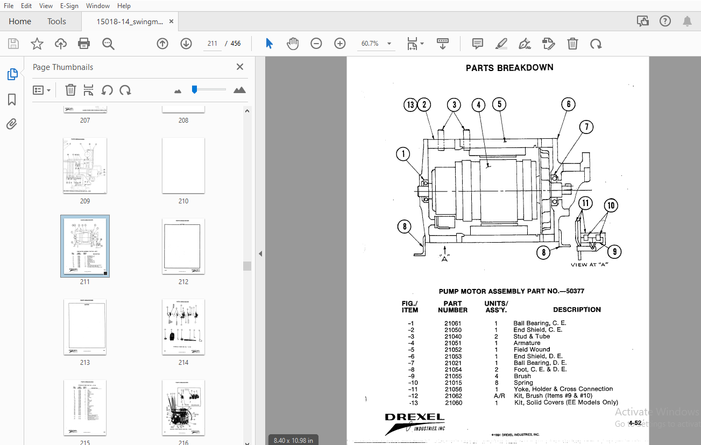The height and width of the screenshot is (445, 701).
Task: Select page 216 thumbnail
Action: [183, 408]
